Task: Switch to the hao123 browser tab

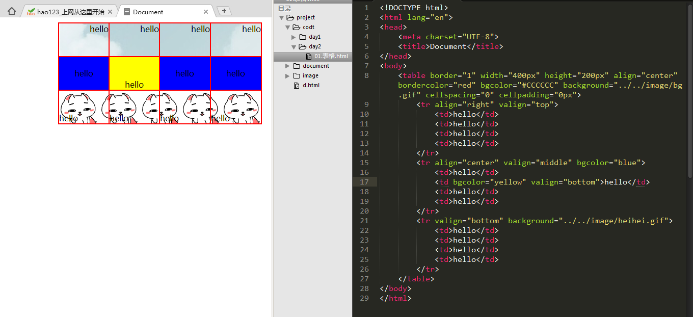Action: (x=70, y=12)
